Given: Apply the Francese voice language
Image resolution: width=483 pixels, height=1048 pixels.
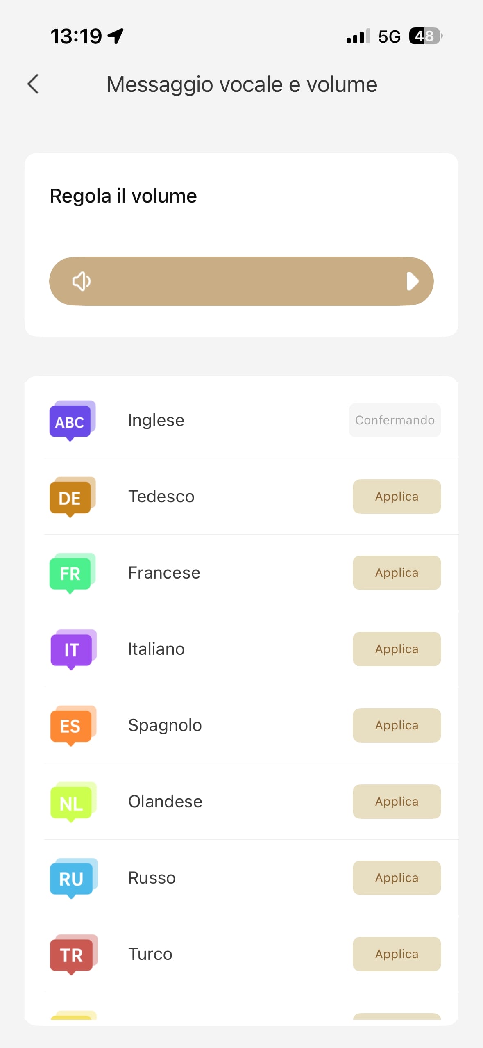Looking at the screenshot, I should pyautogui.click(x=396, y=573).
